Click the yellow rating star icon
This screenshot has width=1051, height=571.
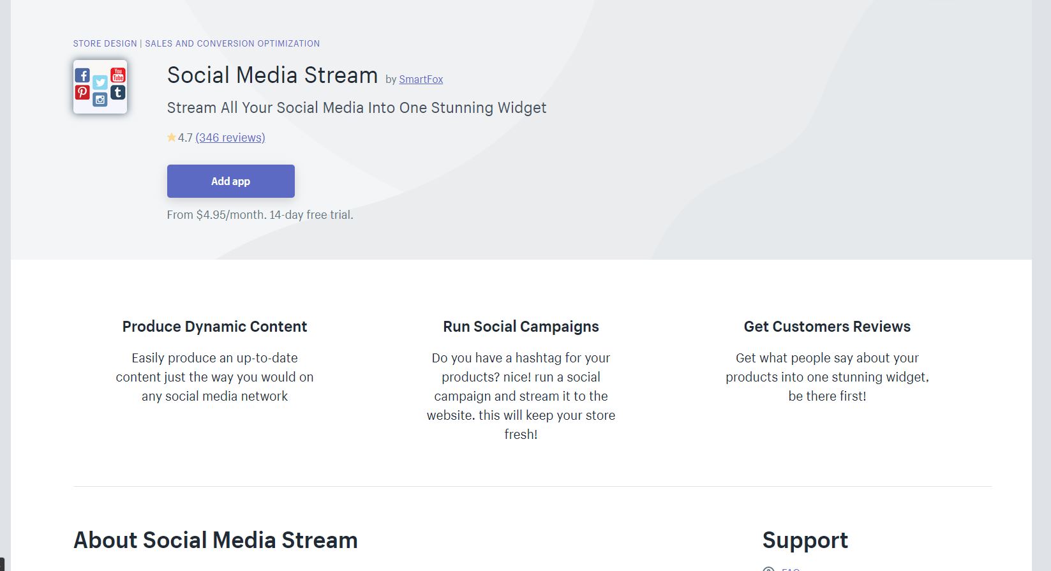tap(172, 137)
